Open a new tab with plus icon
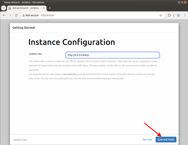The height and width of the screenshot is (145, 188). coord(50,8)
